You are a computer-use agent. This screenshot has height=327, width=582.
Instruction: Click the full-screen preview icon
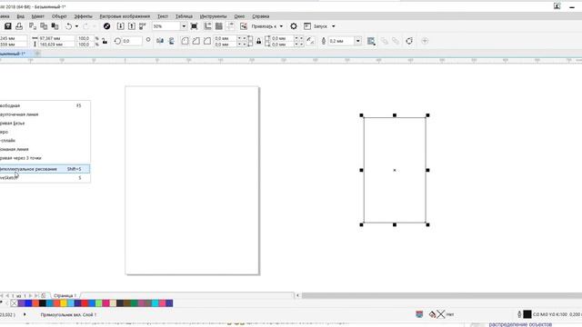[194, 26]
